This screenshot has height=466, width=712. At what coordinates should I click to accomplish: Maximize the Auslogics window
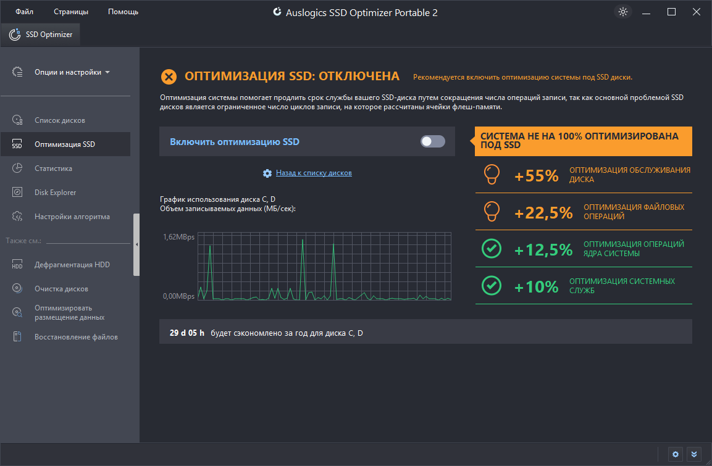click(x=671, y=12)
